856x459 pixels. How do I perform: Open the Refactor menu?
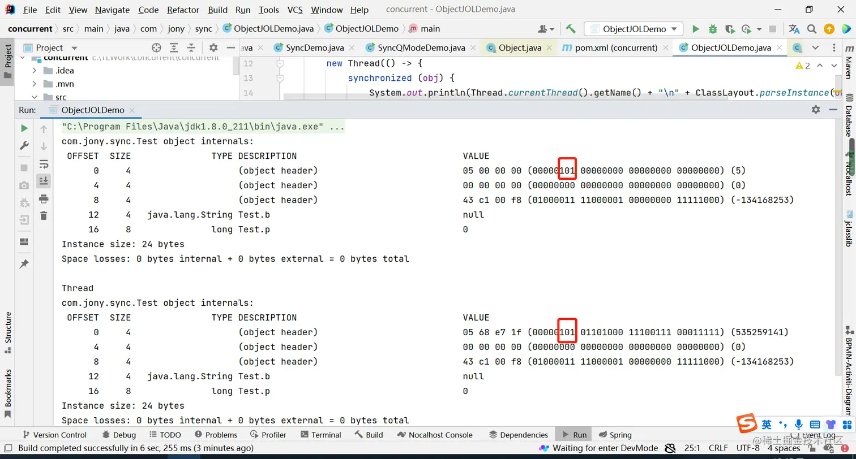pyautogui.click(x=183, y=10)
